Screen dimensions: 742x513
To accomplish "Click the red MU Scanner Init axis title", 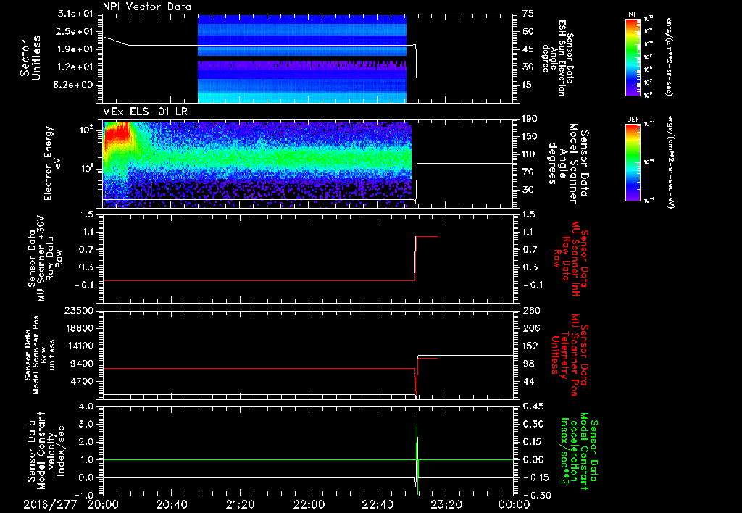I will pos(571,259).
